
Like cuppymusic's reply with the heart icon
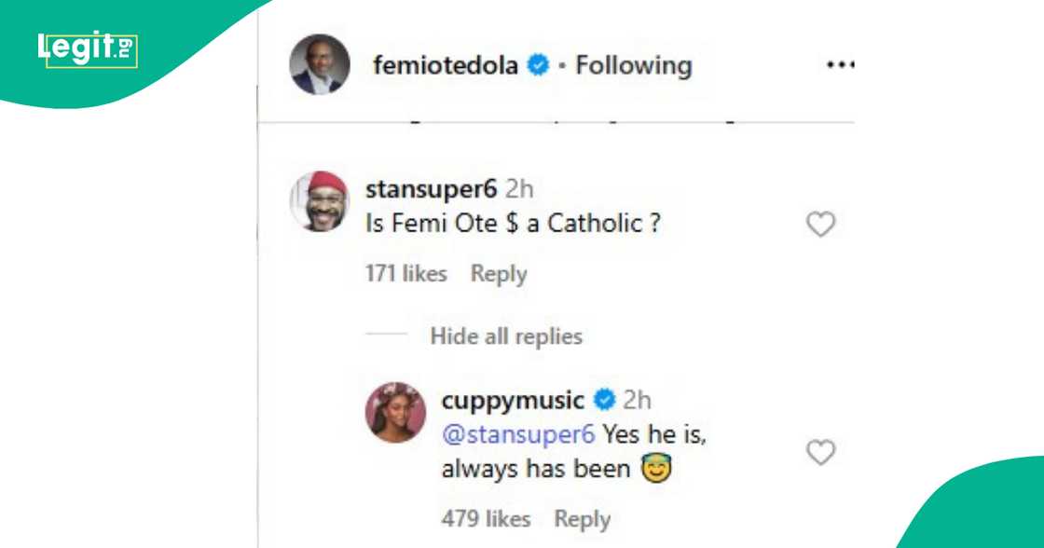pos(821,451)
